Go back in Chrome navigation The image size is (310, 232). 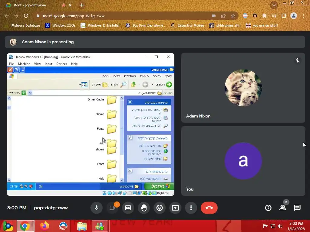[x=7, y=16]
